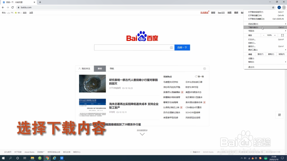This screenshot has width=287, height=161.
Task: Select 退出 from the Chrome menu
Action: coord(265,67)
